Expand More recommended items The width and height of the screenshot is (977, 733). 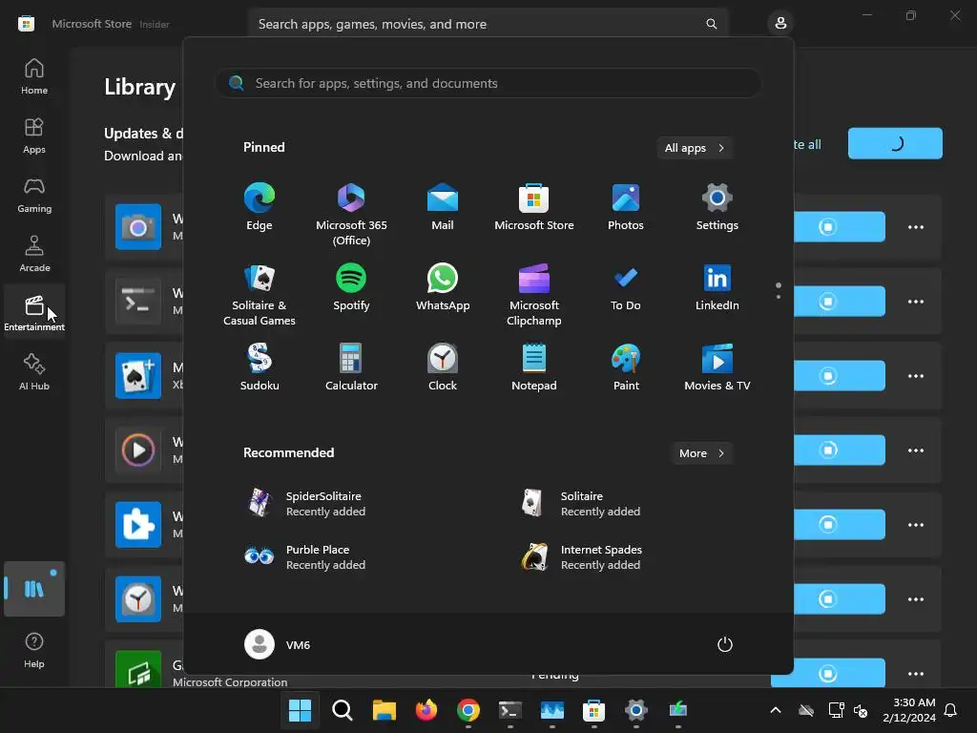tap(701, 453)
